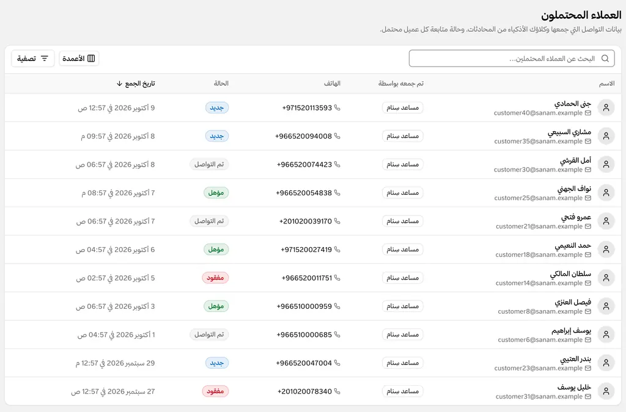The image size is (626, 412).
Task: Click email customer8@sanam.example
Action: (540, 311)
